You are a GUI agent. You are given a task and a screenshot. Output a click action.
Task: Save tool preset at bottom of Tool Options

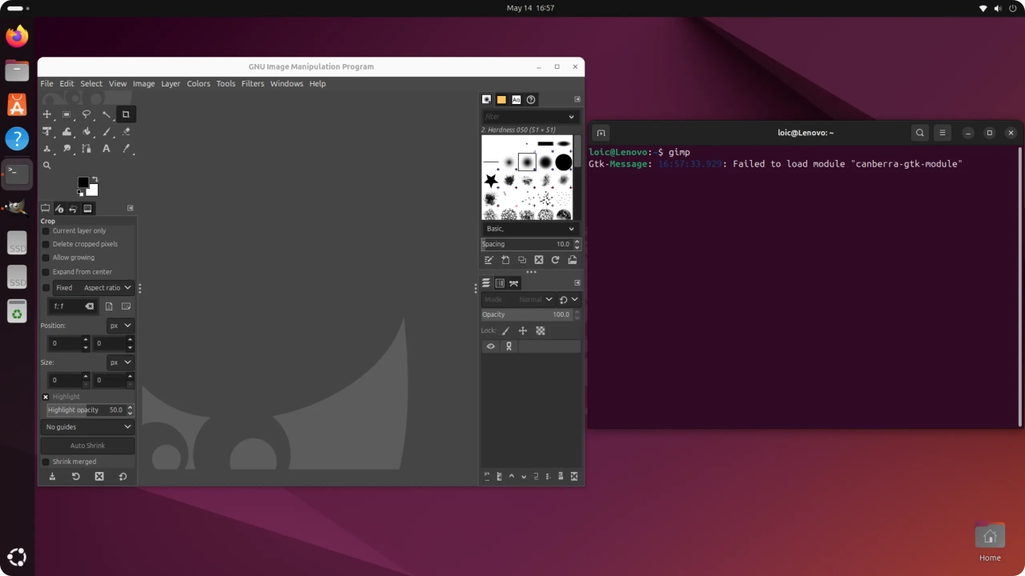tap(52, 476)
